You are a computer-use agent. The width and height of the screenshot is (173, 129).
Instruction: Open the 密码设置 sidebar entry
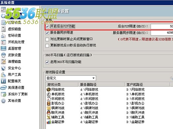14,36
